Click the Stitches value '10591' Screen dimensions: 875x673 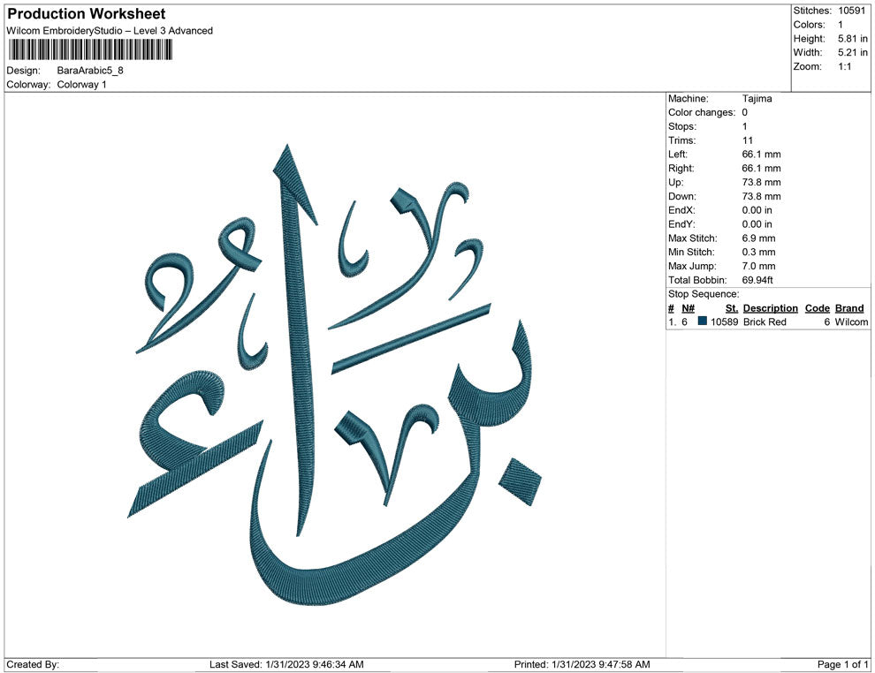pos(851,11)
